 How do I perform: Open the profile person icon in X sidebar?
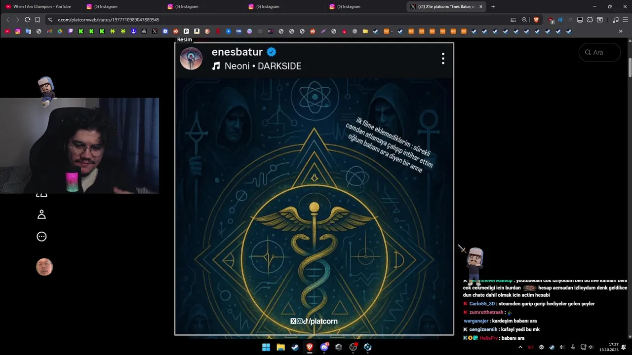click(x=41, y=214)
